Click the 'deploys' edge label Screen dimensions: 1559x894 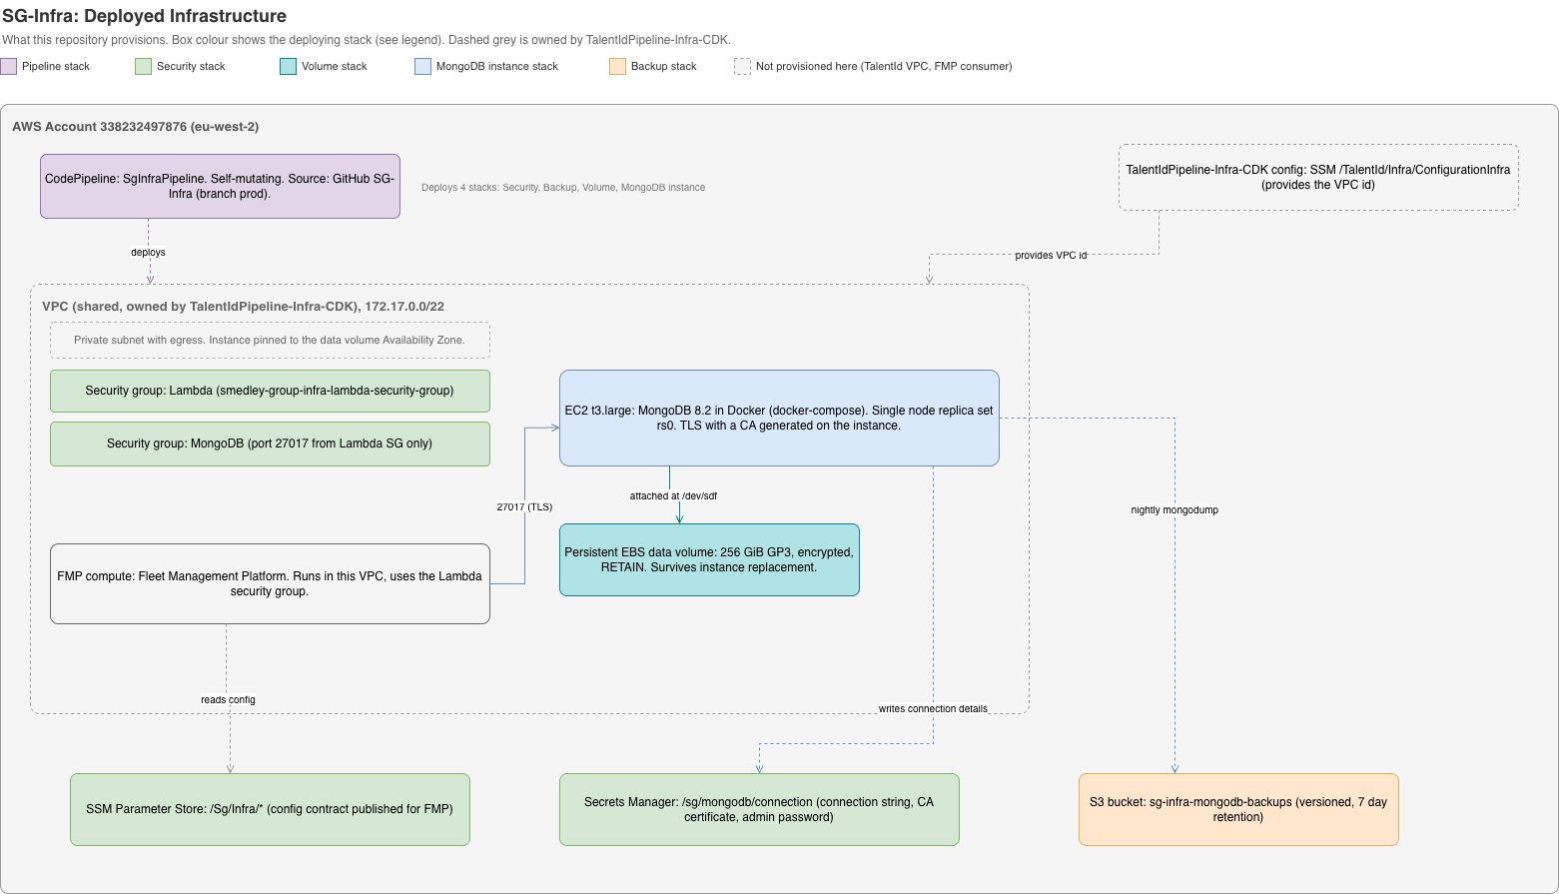[x=148, y=253]
